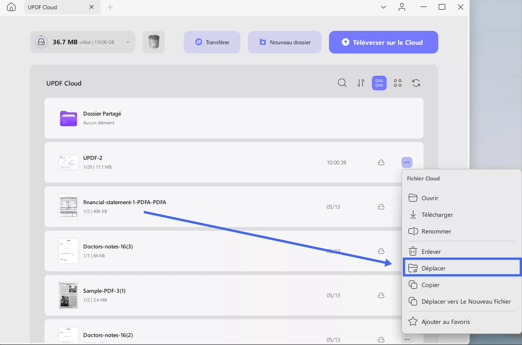Click the UPDF-2 file name

(x=93, y=158)
